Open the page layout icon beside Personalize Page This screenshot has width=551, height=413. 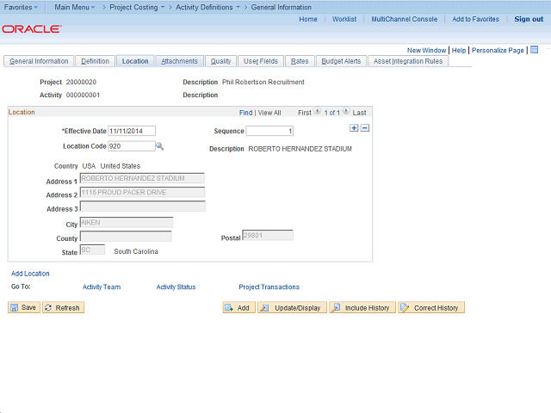pyautogui.click(x=534, y=50)
